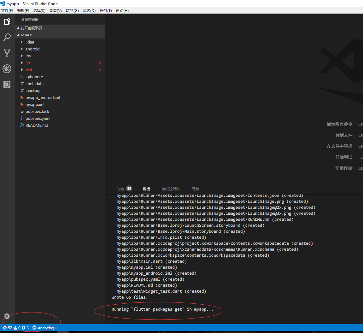Click the errors count icon in status bar
The image size is (363, 333).
pyautogui.click(x=5, y=328)
